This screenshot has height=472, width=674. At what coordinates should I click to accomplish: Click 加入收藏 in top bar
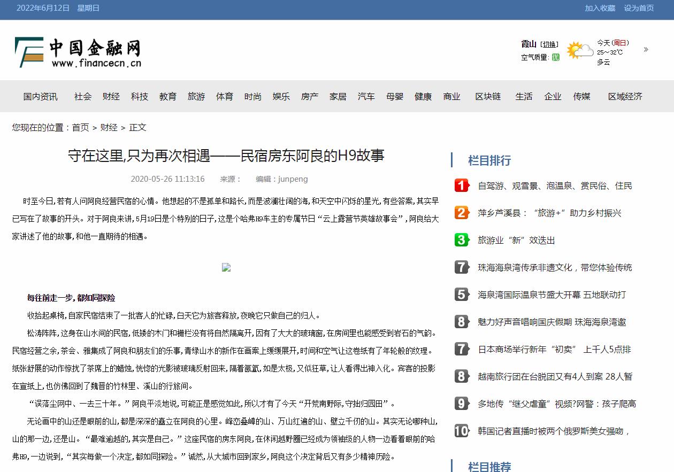(600, 8)
